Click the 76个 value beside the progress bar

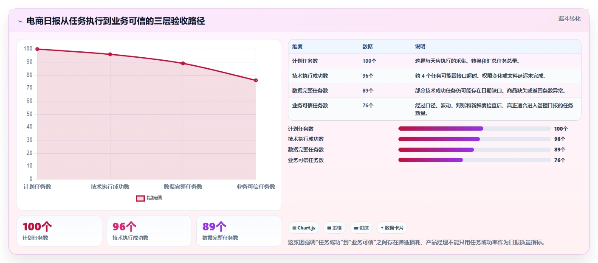[560, 160]
